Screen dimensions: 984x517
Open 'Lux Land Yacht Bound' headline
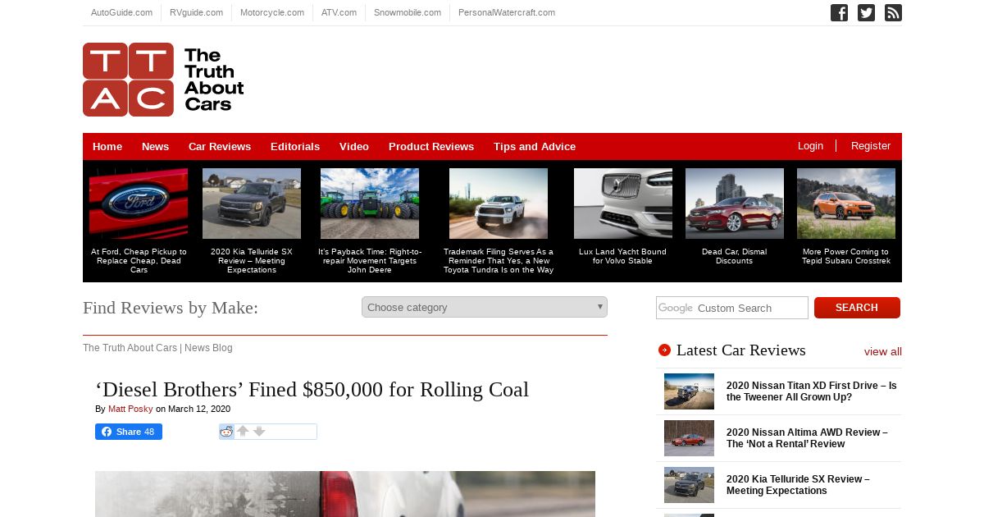tap(623, 256)
